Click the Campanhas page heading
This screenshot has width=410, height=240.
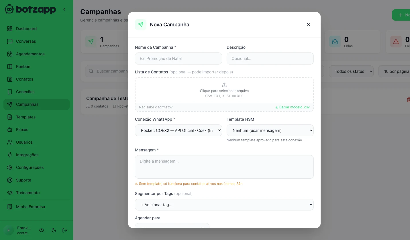point(101,12)
